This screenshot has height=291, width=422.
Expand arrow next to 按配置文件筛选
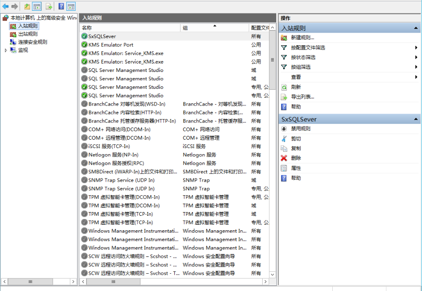(416, 48)
